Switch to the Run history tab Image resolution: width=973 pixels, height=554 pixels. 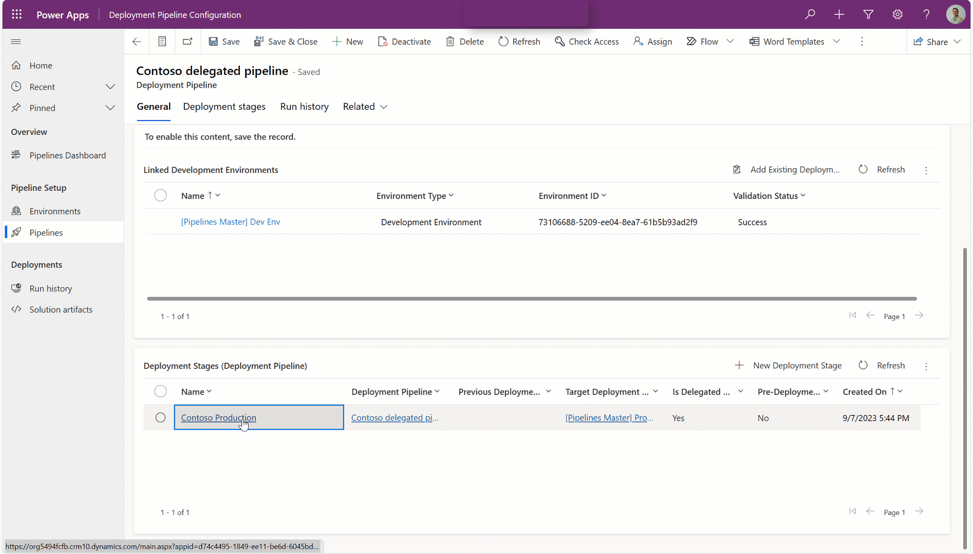point(304,107)
